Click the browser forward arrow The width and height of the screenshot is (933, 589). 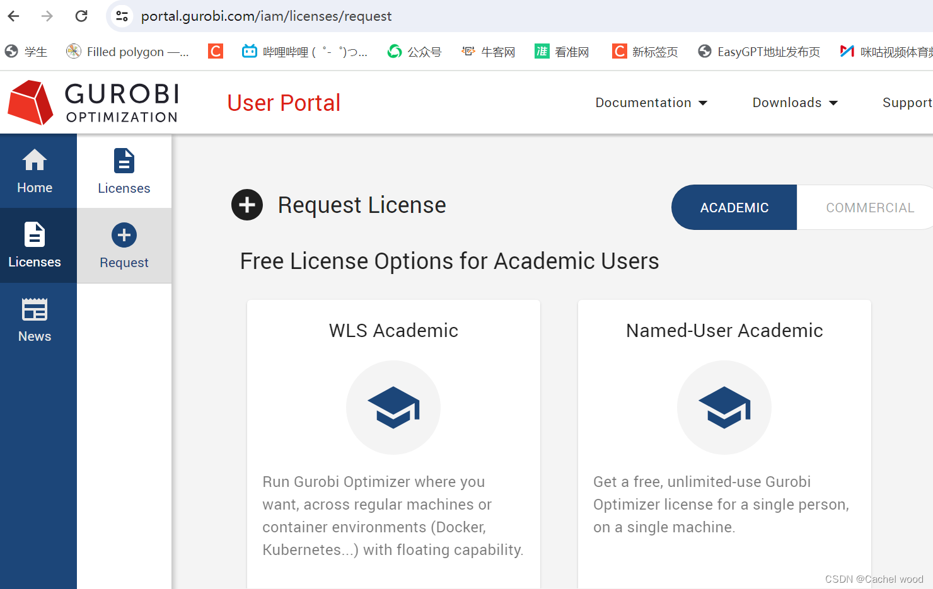pos(47,16)
